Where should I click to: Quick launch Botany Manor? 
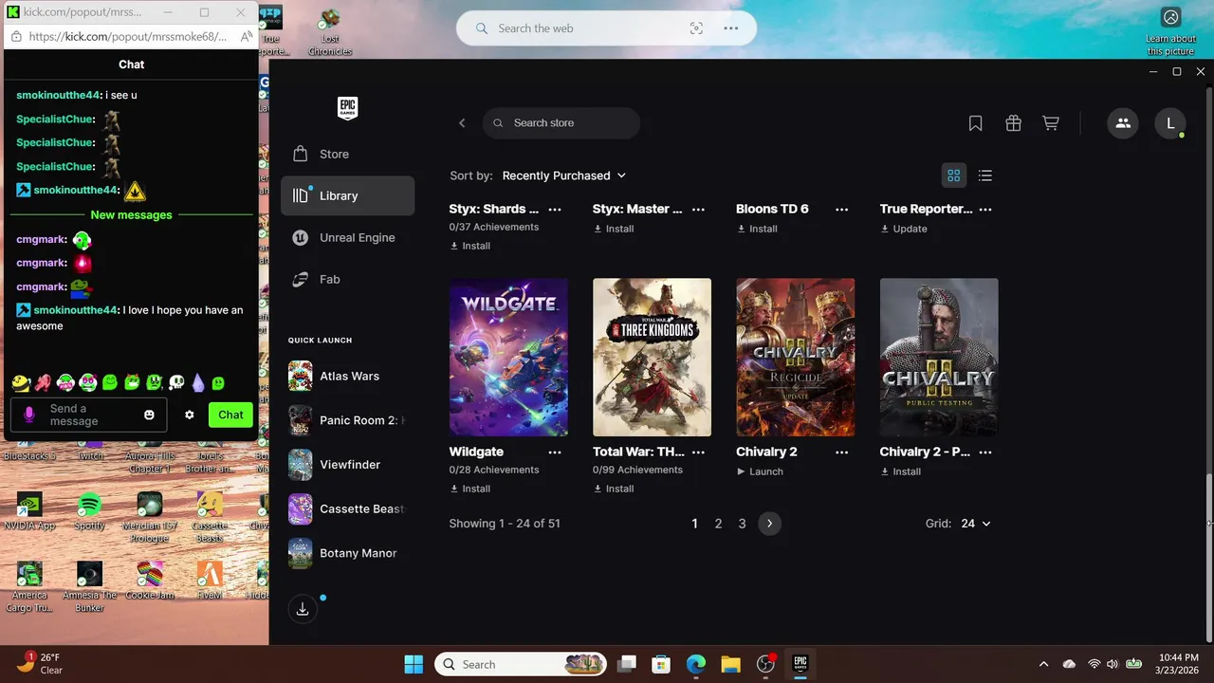click(x=347, y=553)
